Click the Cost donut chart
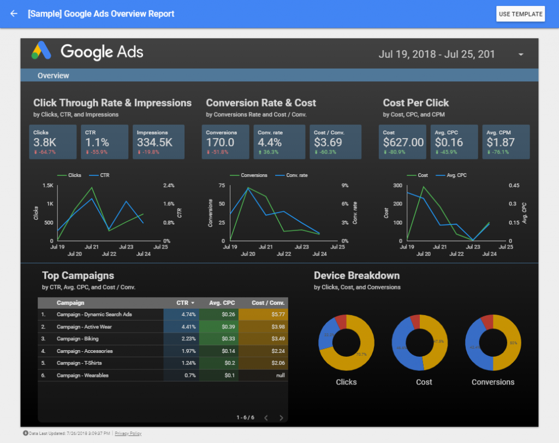559x443 pixels. click(x=420, y=342)
